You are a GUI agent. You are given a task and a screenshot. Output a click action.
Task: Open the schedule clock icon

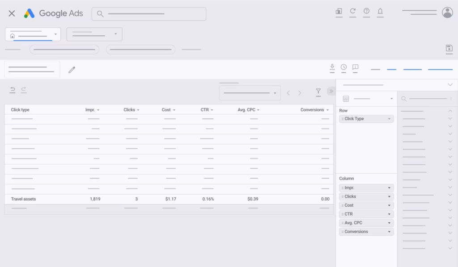click(x=343, y=67)
